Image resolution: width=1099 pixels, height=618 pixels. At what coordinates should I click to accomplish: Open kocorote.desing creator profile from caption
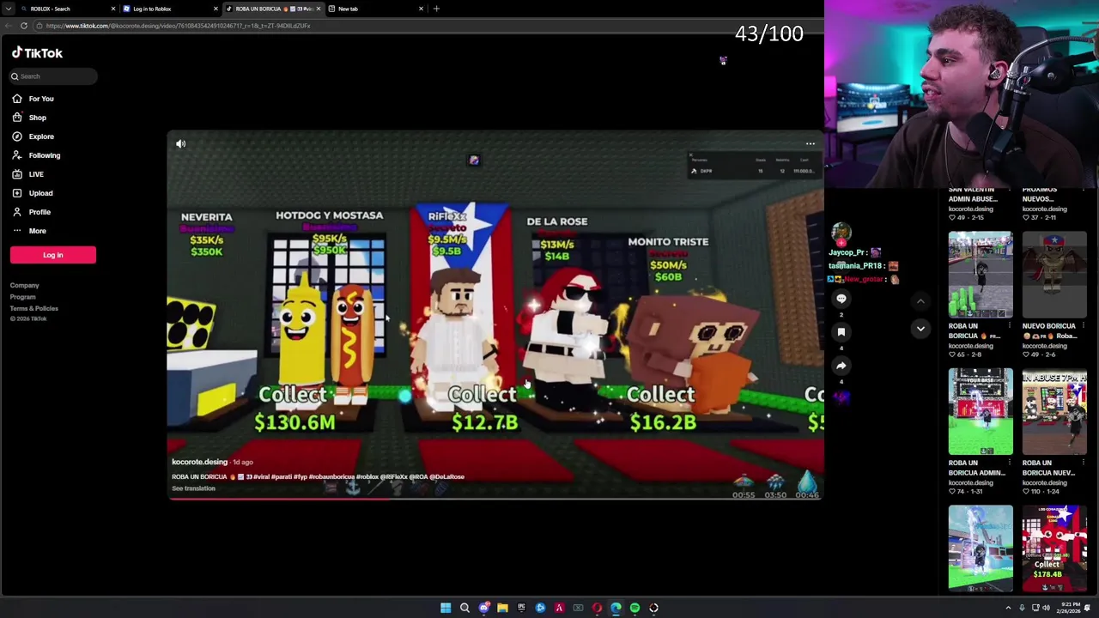coord(199,462)
